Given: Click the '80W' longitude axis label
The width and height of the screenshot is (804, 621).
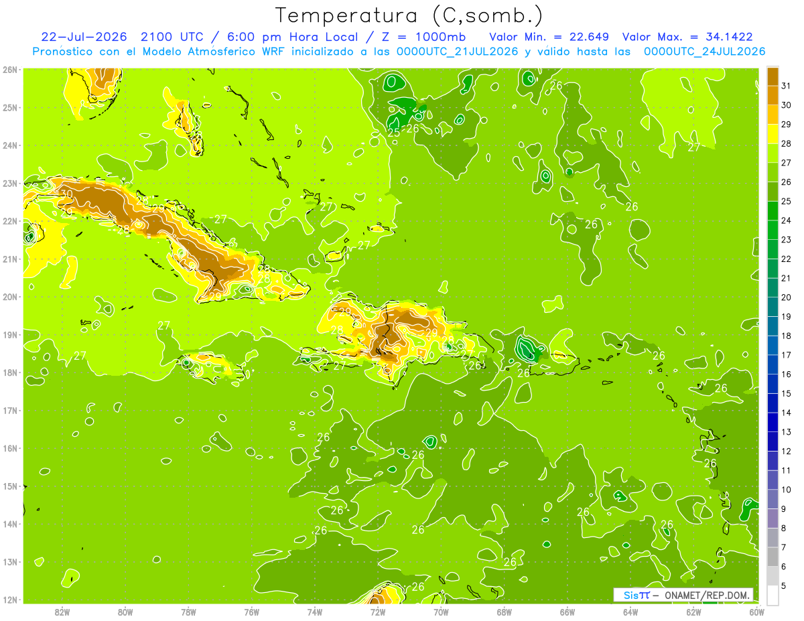Looking at the screenshot, I should click(x=125, y=611).
